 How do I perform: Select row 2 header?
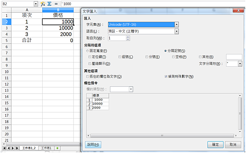[7, 22]
